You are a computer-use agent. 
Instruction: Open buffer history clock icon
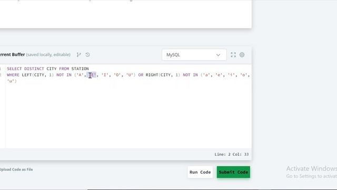pyautogui.click(x=87, y=55)
